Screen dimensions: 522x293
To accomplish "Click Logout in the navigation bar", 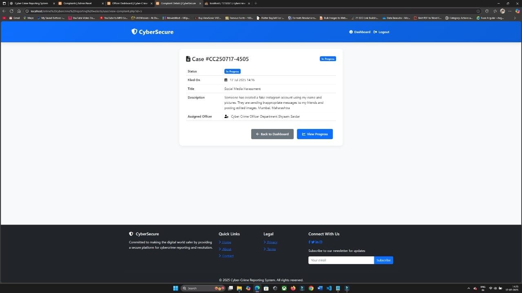I will click(x=381, y=32).
